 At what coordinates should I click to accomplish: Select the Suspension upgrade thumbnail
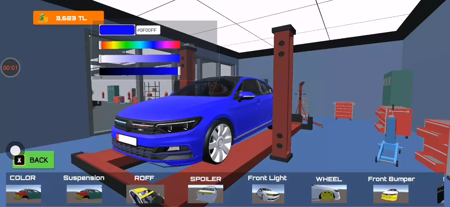coord(84,194)
